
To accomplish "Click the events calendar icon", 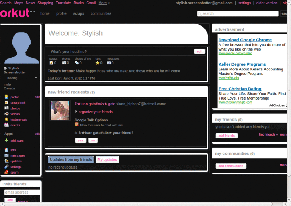I will 7,125.
